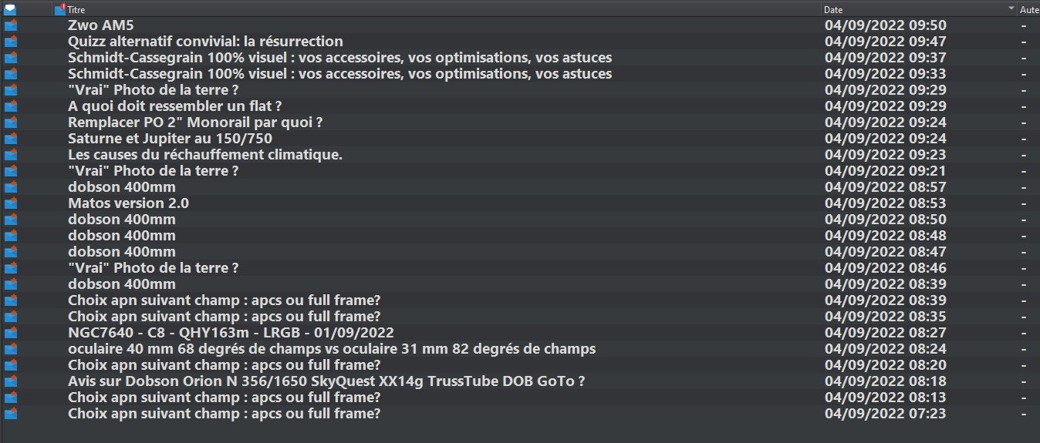
Task: Click envelope icon of Quizz alternatif convivial message
Action: tap(11, 42)
